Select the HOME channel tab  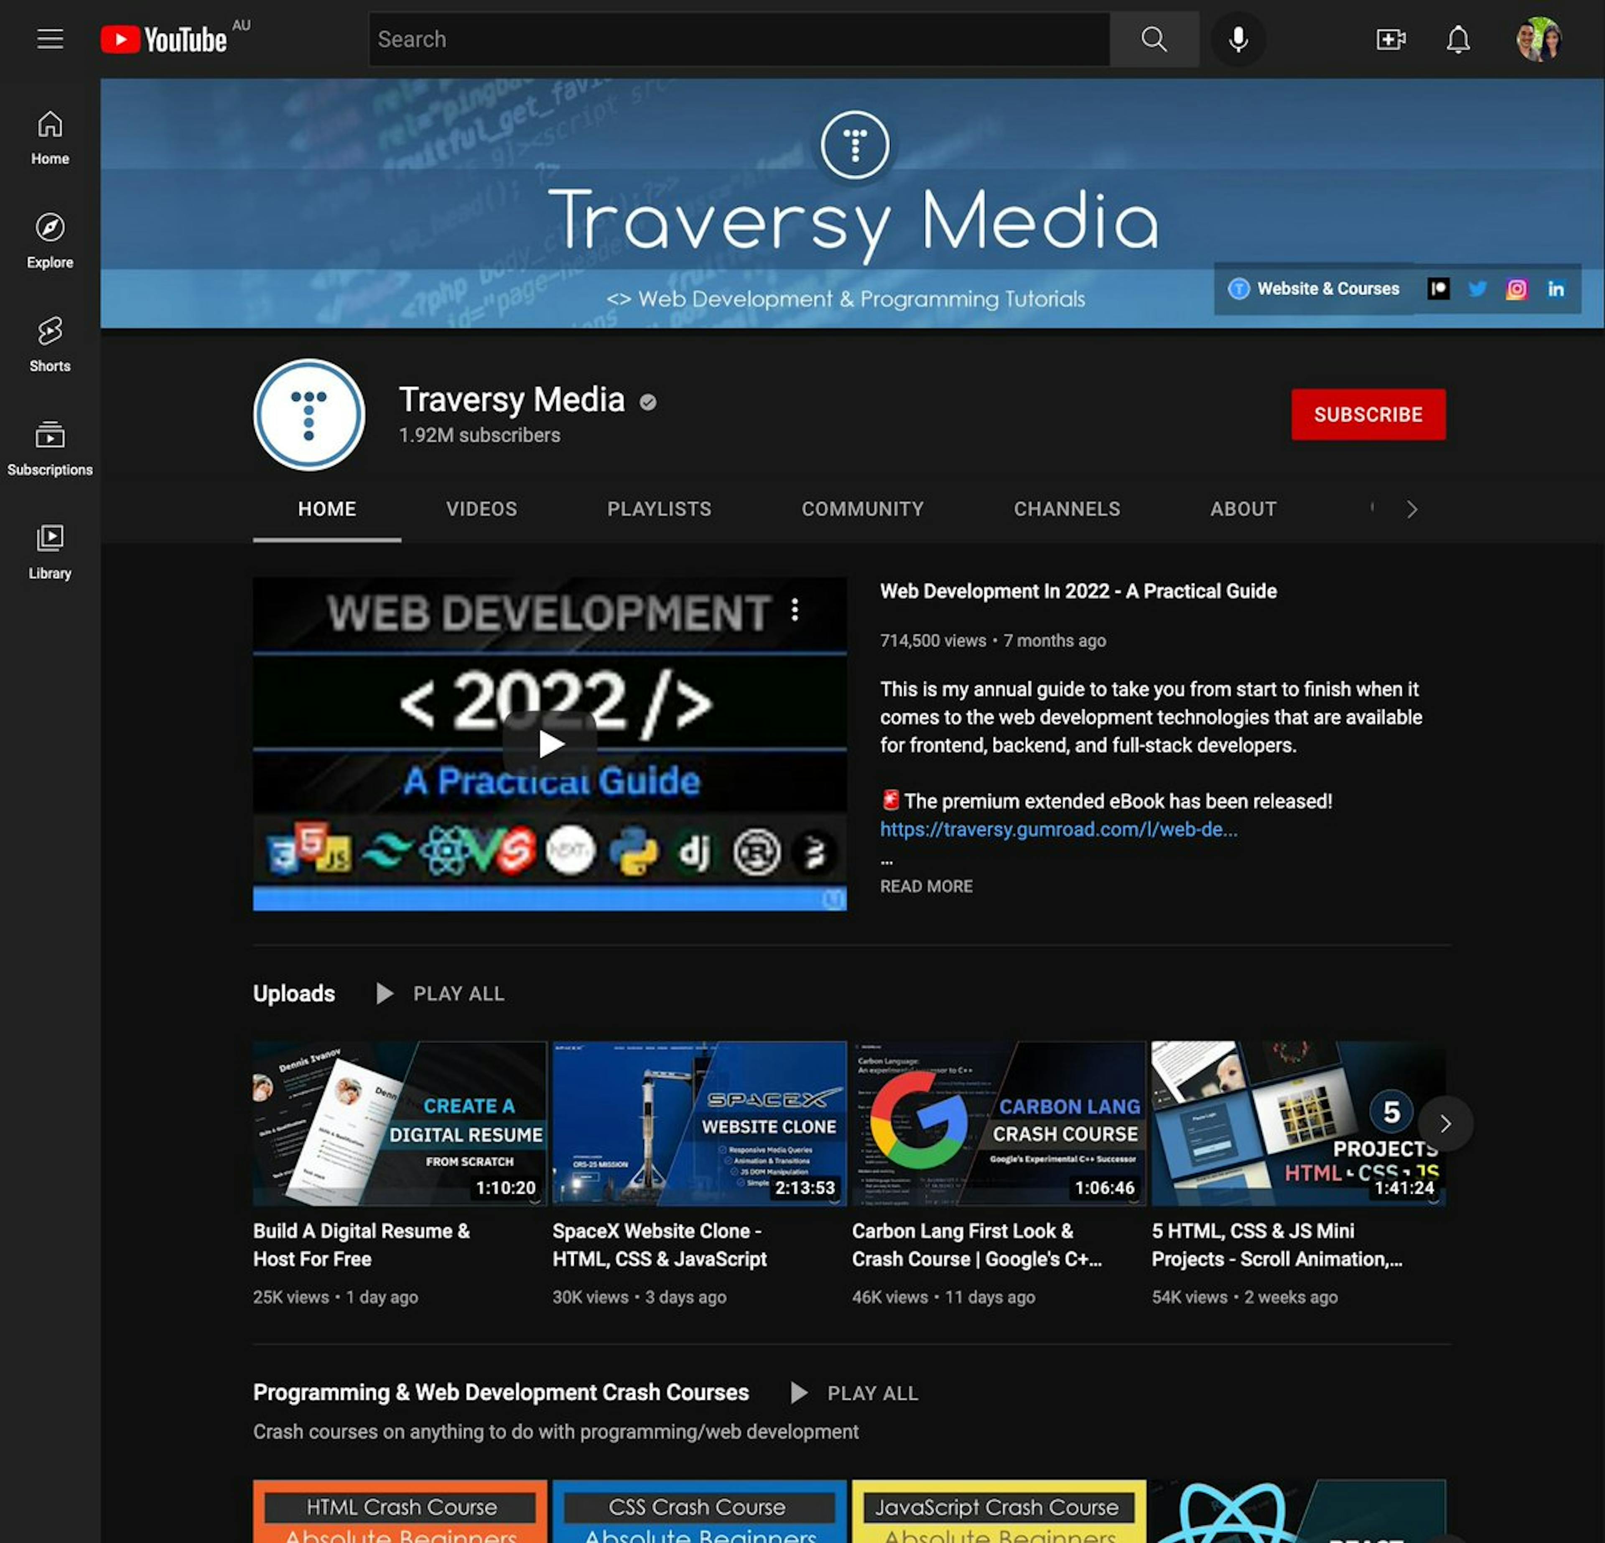(327, 509)
